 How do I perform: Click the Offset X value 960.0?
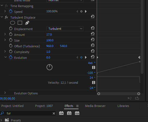click(x=50, y=46)
